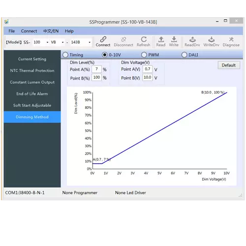Image resolution: width=246 pixels, height=246 pixels.
Task: Open the File menu
Action: [12, 31]
